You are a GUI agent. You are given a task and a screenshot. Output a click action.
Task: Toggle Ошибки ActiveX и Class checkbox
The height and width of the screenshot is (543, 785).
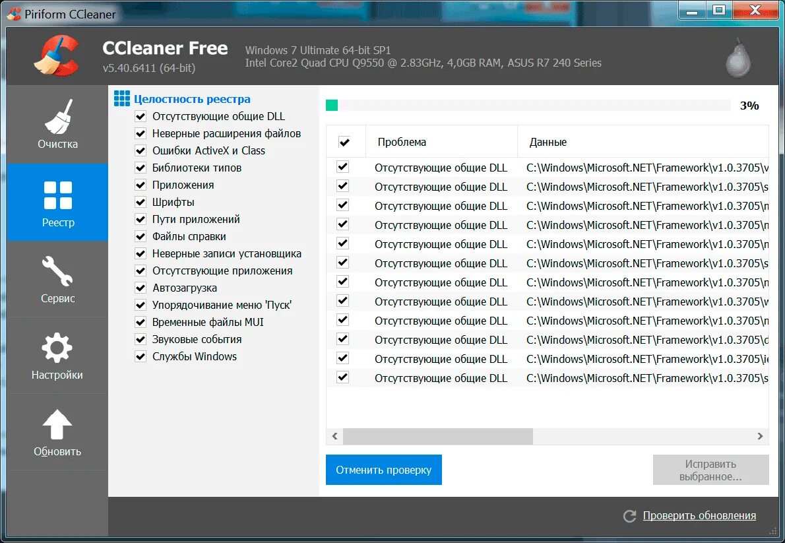(141, 151)
